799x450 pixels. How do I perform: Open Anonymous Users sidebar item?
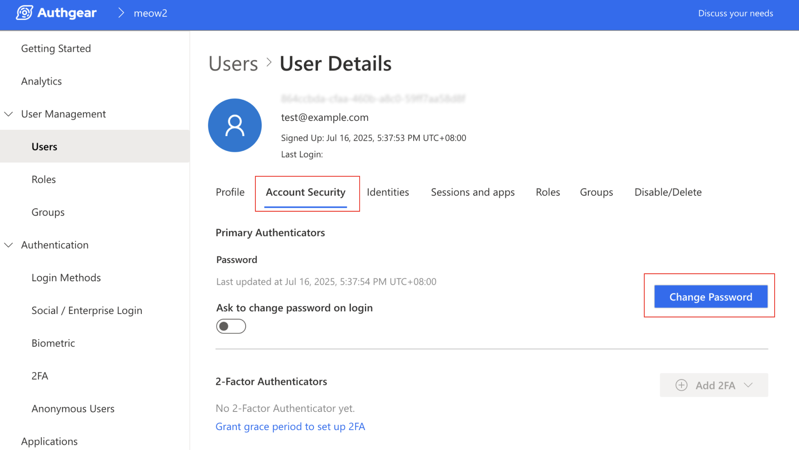click(73, 409)
